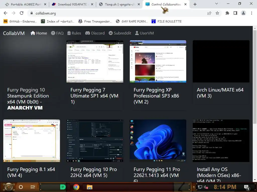Open the FILE ROULETTE bookmark

pos(167,21)
